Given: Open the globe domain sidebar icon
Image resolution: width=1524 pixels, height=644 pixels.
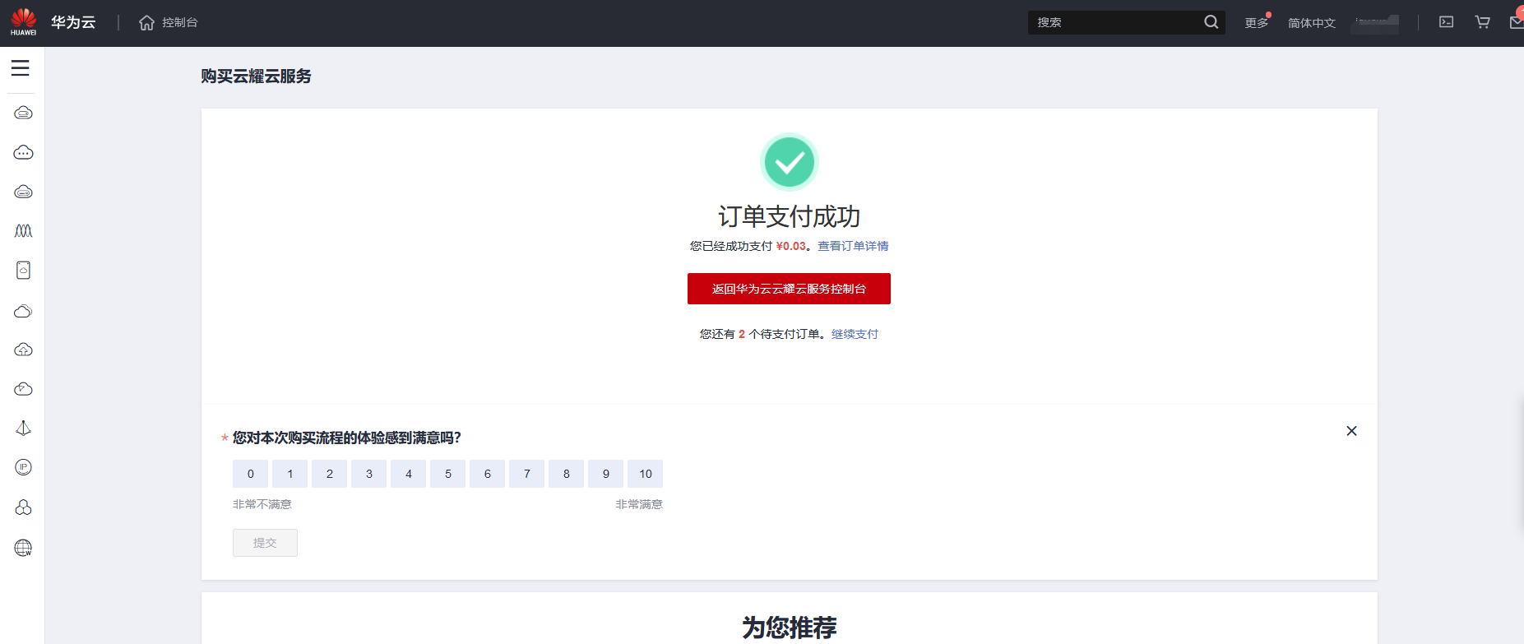Looking at the screenshot, I should coord(23,548).
